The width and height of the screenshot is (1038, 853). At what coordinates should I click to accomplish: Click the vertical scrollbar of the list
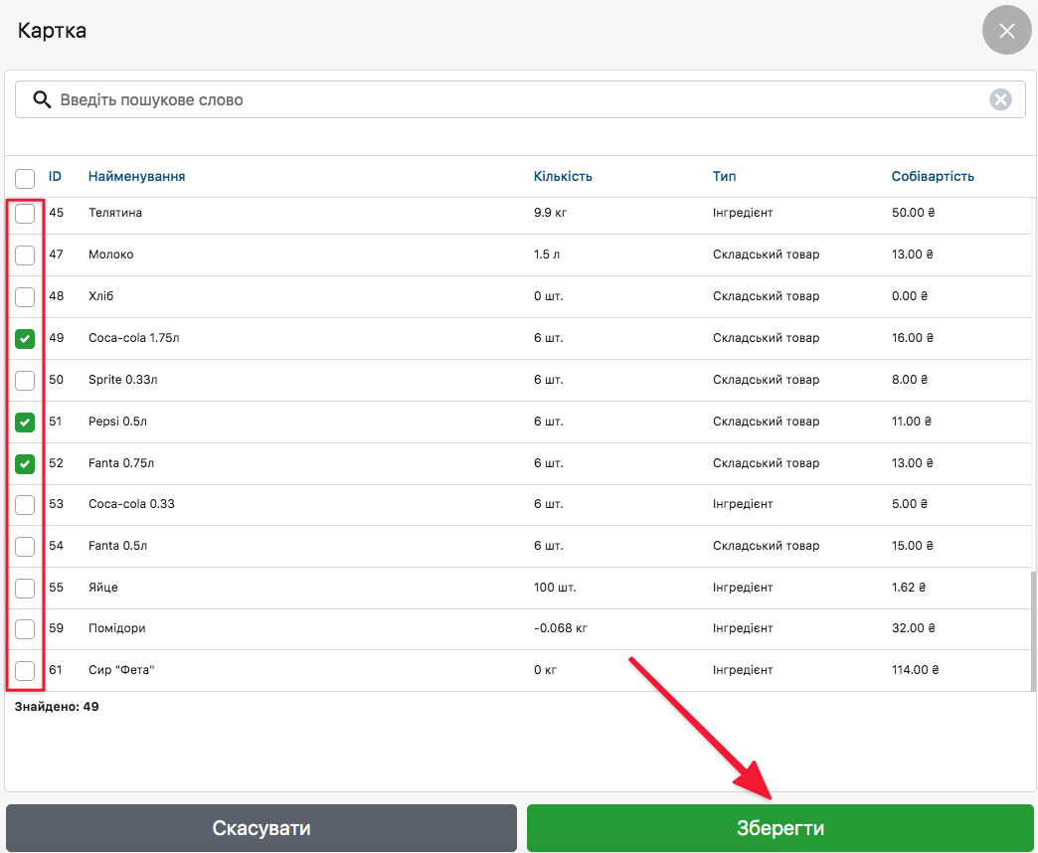click(x=1033, y=631)
